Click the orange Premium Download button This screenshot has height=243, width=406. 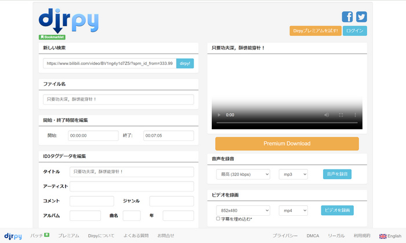[287, 144]
